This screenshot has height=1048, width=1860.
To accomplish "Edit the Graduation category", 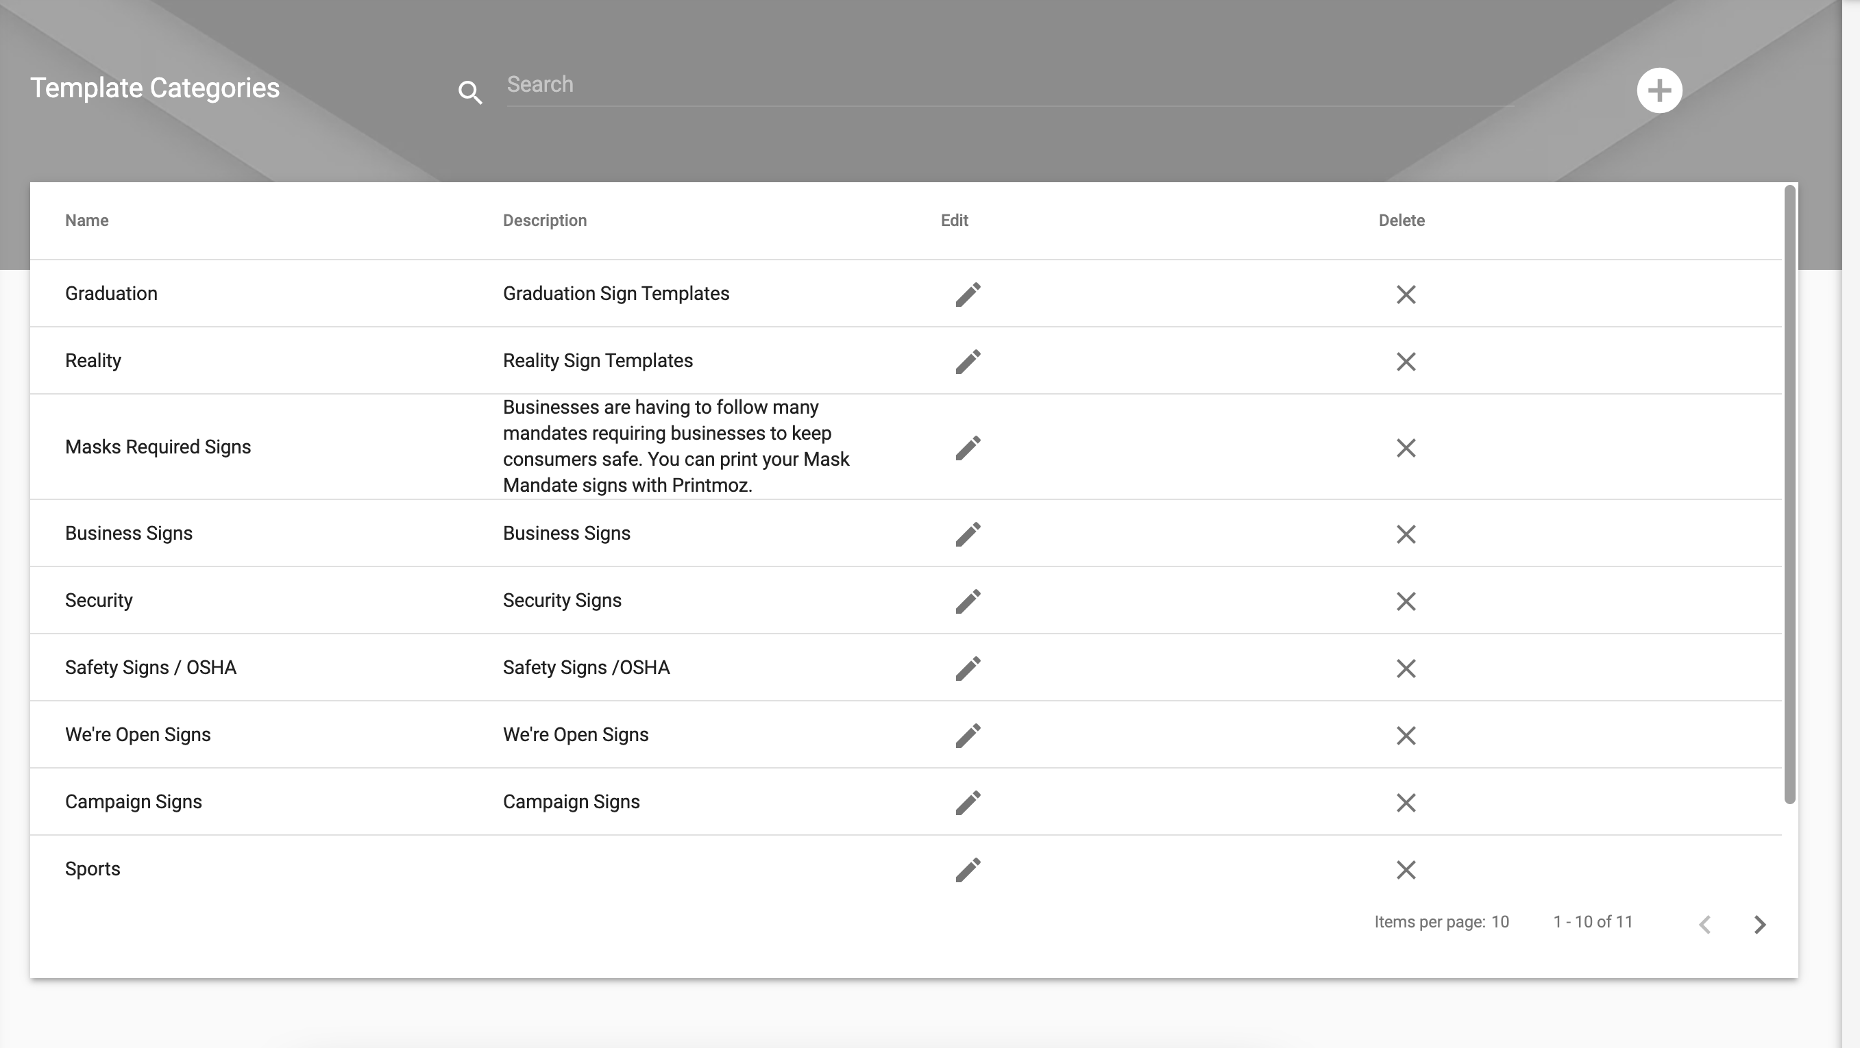I will (x=968, y=295).
